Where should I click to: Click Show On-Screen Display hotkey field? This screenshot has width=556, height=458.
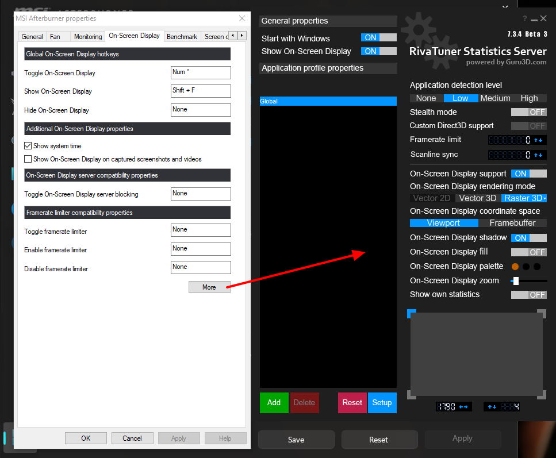(x=201, y=91)
